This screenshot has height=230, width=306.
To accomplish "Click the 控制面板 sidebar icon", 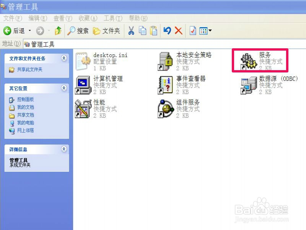I will click(12, 100).
